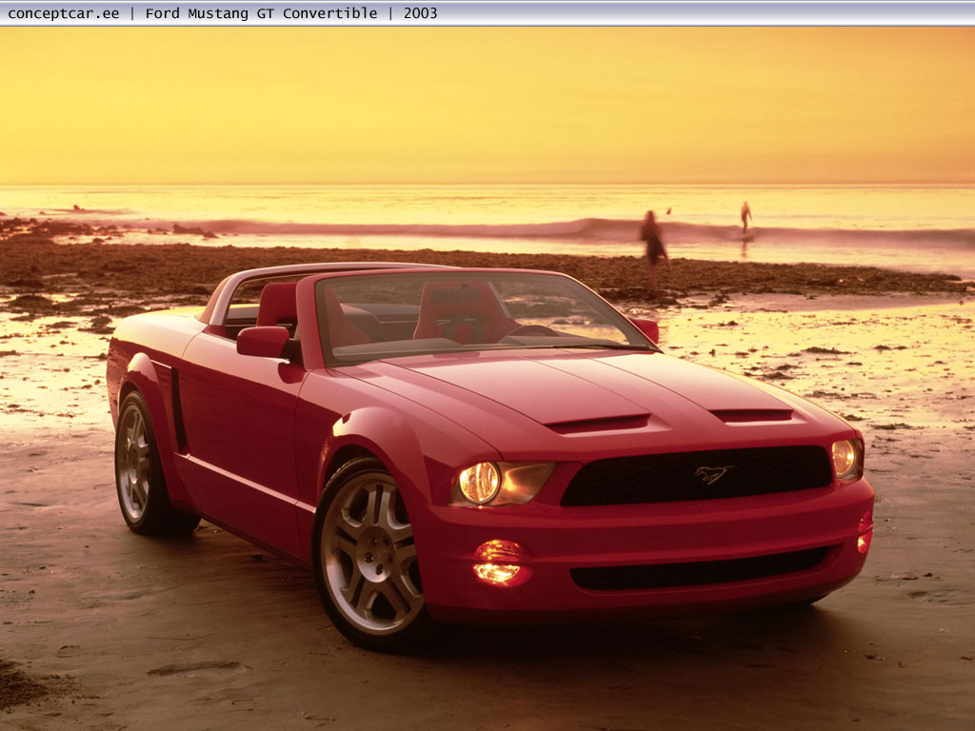
Task: Click the red Mustang wallpaper image
Action: tap(487, 379)
